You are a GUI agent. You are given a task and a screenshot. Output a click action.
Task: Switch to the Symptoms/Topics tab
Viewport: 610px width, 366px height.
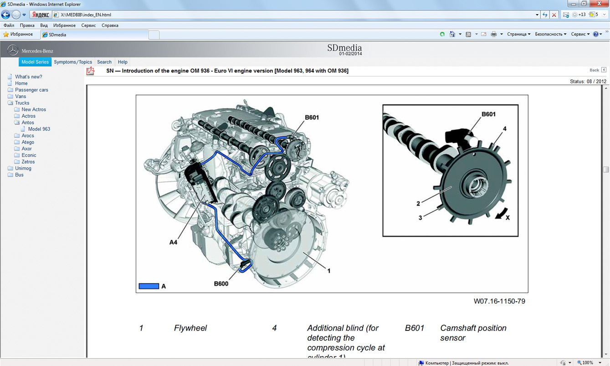(73, 62)
